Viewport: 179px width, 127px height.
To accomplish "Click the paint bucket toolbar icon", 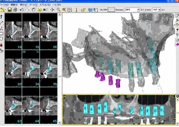I will 22,10.
